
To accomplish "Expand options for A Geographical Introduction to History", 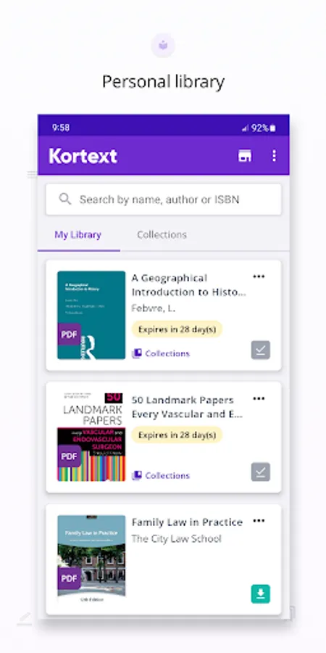I will [x=259, y=276].
